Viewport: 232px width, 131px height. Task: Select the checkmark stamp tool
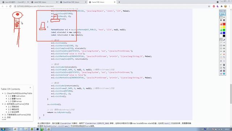pyautogui.click(x=221, y=54)
